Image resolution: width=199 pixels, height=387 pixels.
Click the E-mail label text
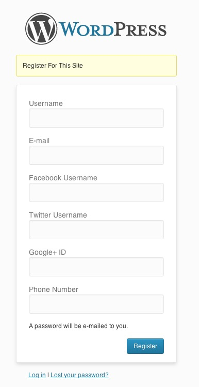39,141
